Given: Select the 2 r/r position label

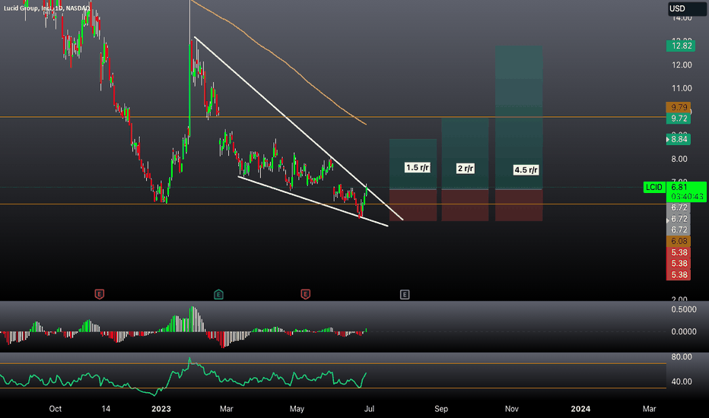Looking at the screenshot, I should pos(466,169).
